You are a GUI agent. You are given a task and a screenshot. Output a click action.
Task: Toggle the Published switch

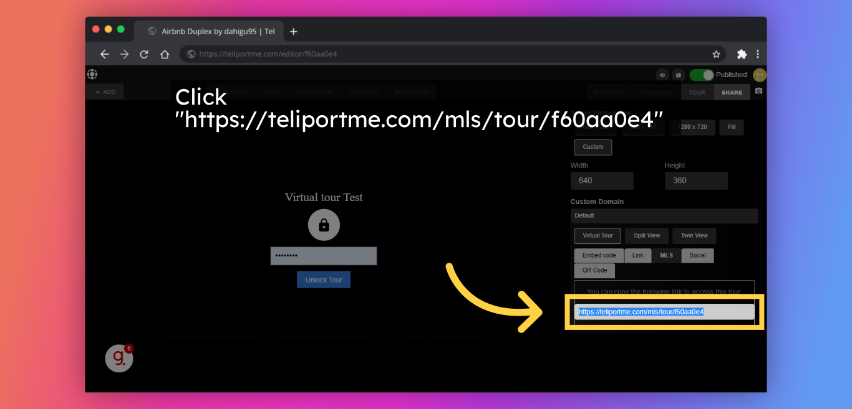click(702, 75)
